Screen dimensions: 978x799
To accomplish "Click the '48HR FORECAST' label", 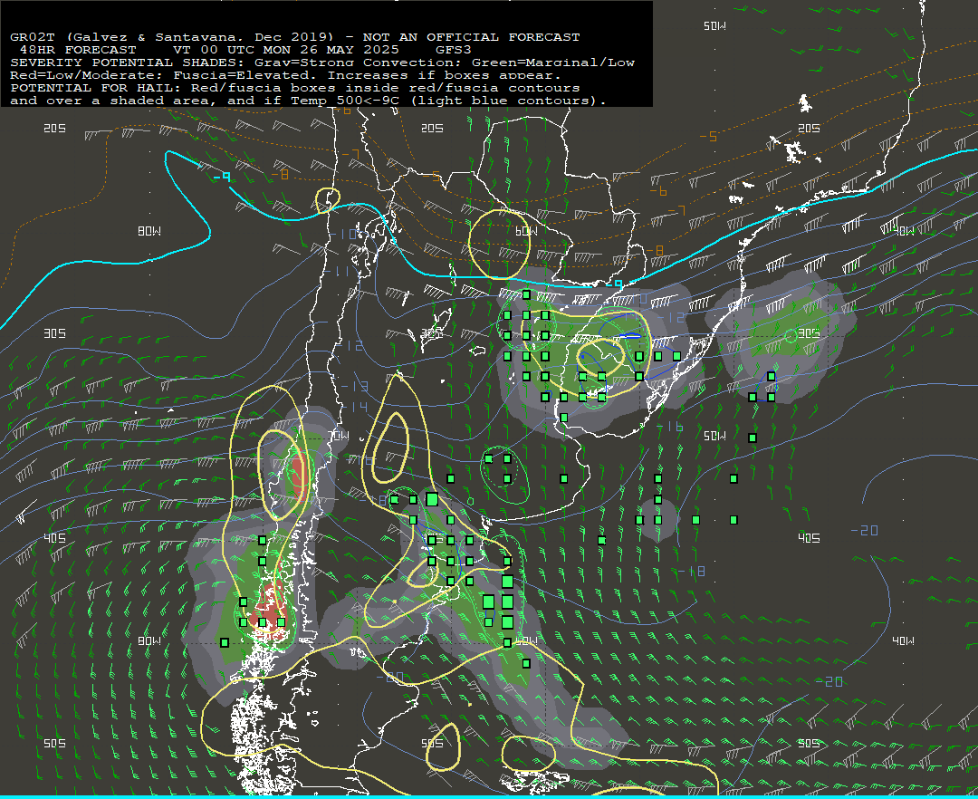I will click(x=77, y=49).
